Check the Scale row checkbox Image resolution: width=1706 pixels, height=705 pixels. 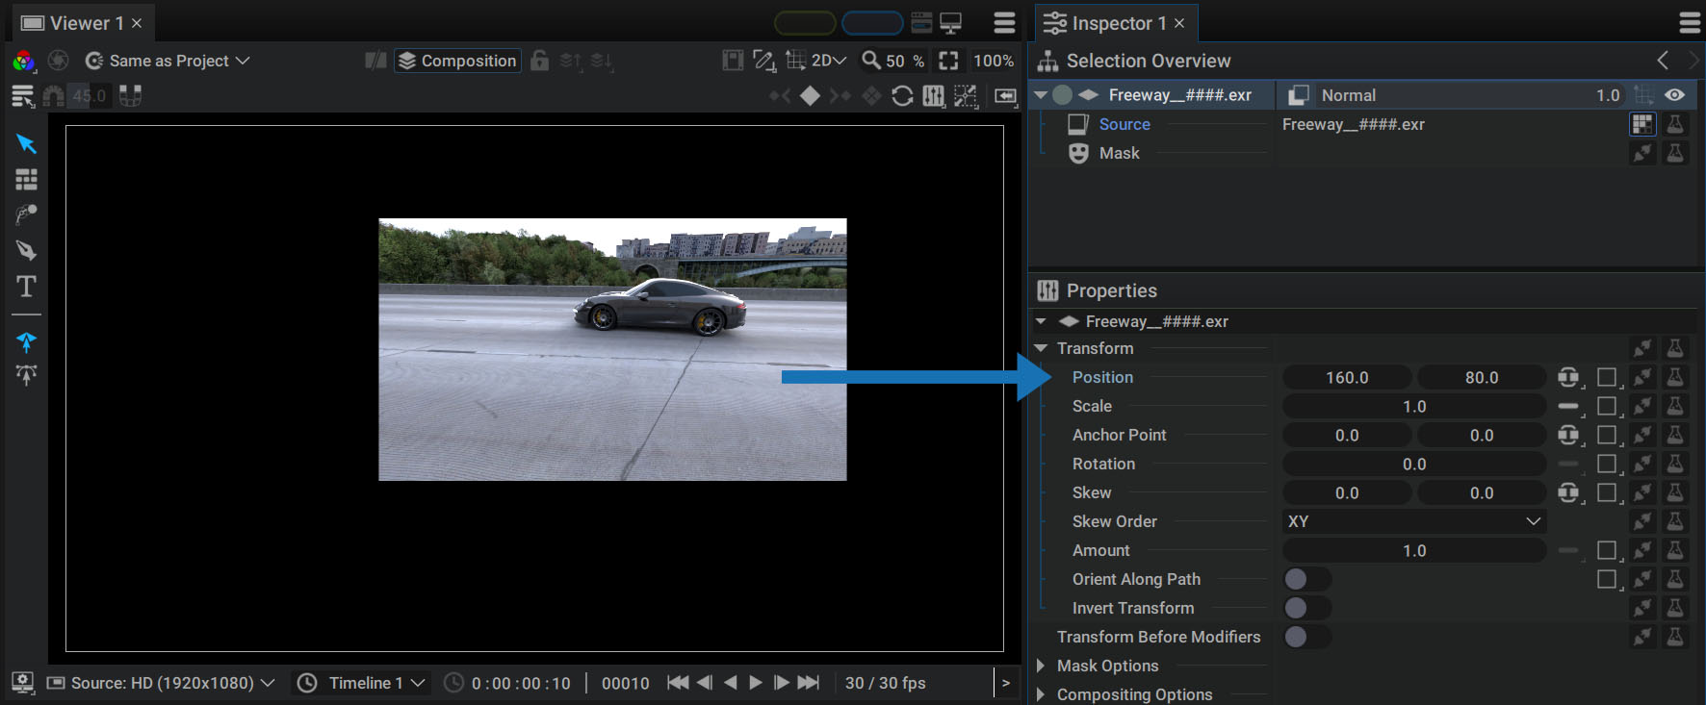(x=1607, y=407)
